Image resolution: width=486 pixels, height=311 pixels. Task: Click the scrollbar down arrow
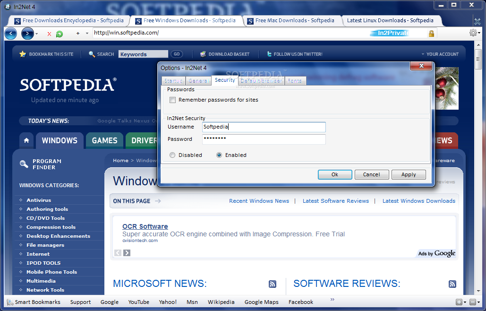pyautogui.click(x=478, y=292)
